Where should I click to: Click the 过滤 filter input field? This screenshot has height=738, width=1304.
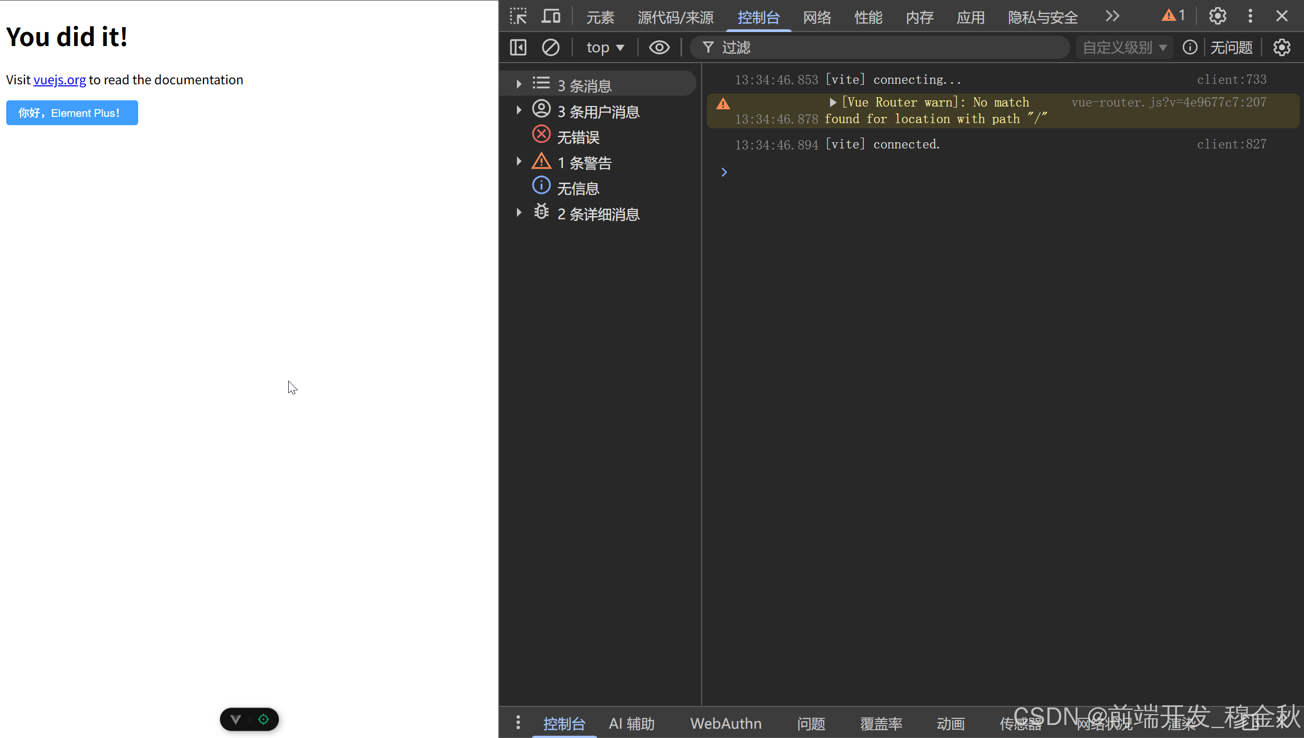coord(880,48)
